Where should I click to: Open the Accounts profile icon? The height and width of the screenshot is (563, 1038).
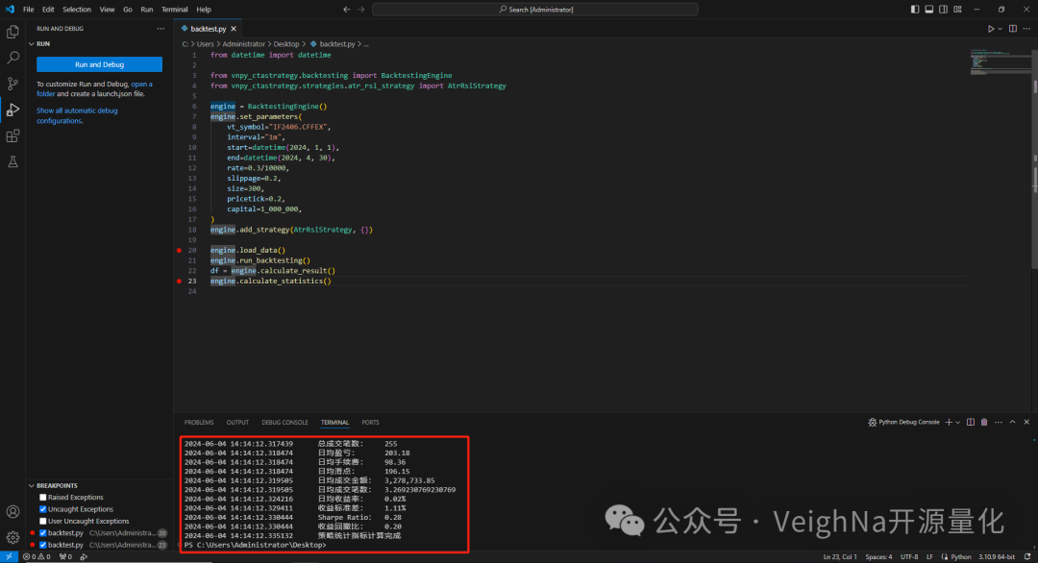pos(12,512)
